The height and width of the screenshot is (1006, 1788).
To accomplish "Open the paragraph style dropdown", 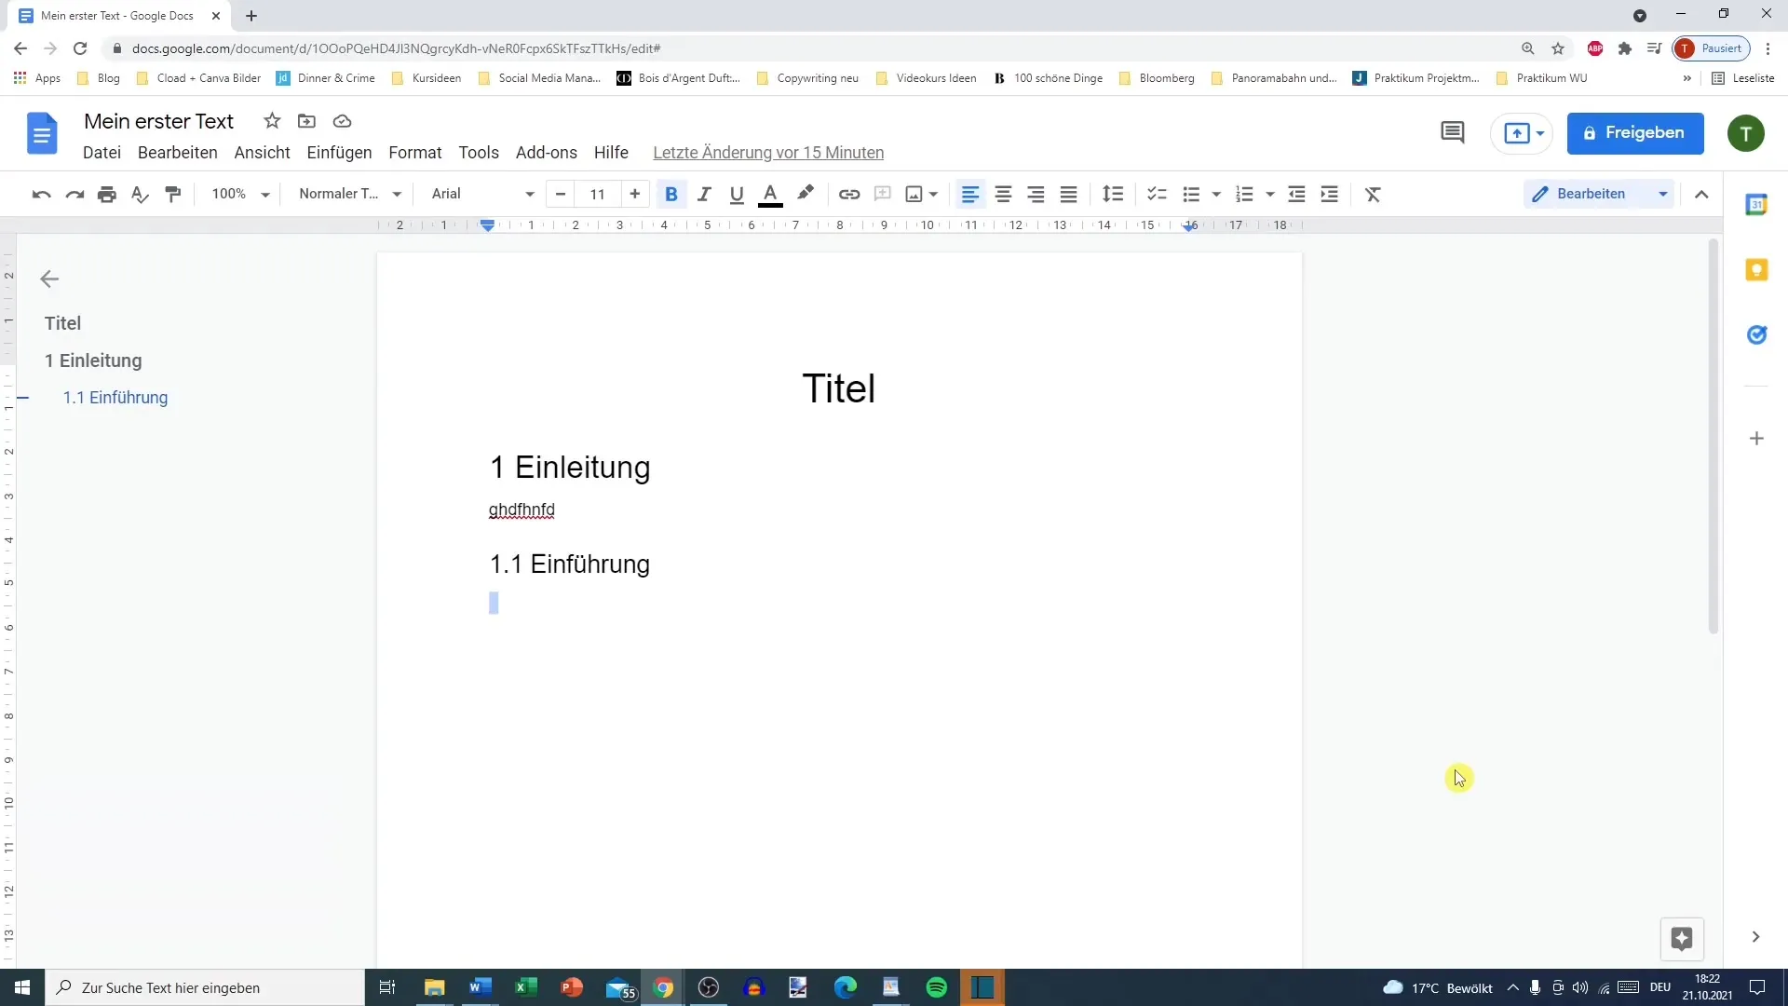I will click(x=347, y=193).
